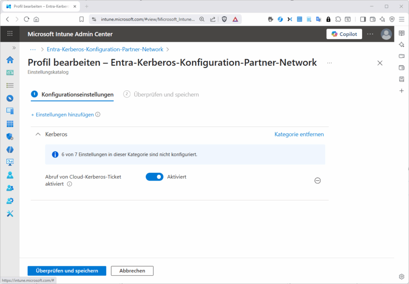Image resolution: width=409 pixels, height=284 pixels.
Task: Select the Groups icon showing two users
Action: 10,187
